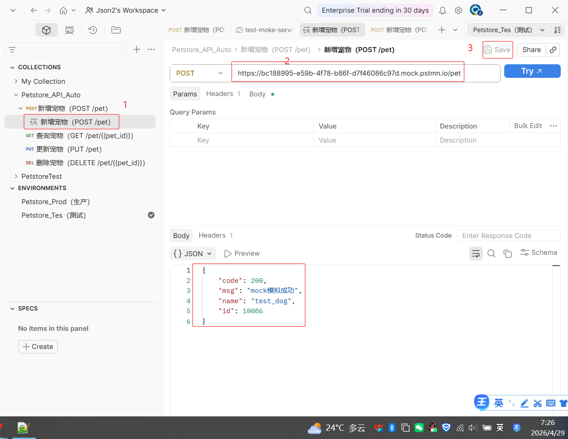This screenshot has height=439, width=568.
Task: Open the IME scissors screenshot tool
Action: tap(537, 403)
